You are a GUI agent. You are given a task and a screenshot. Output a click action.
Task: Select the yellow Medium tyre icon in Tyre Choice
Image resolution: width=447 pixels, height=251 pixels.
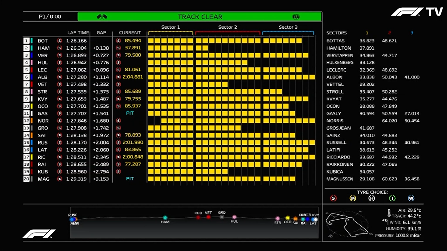click(353, 198)
